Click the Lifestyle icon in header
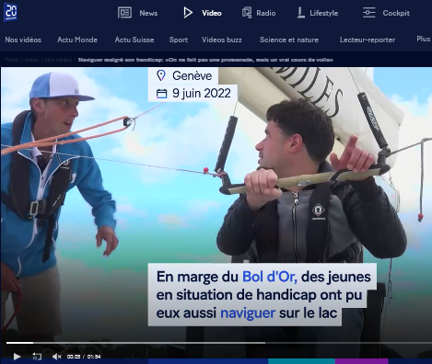The height and width of the screenshot is (364, 432). (300, 13)
